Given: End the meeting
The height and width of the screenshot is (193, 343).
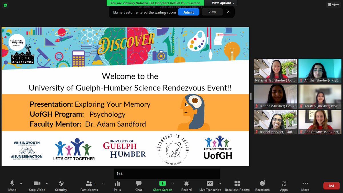Looking at the screenshot, I should (331, 186).
